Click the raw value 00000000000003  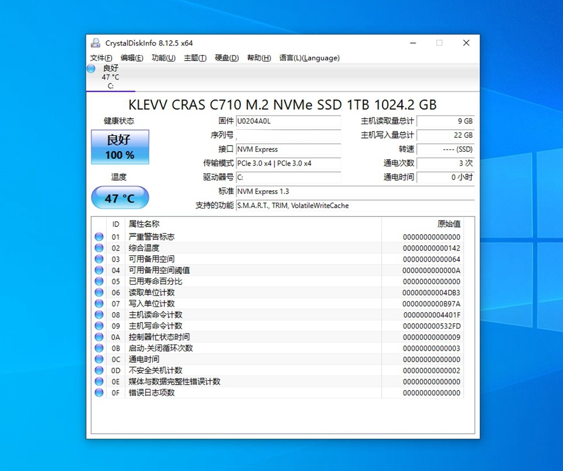[x=431, y=348]
